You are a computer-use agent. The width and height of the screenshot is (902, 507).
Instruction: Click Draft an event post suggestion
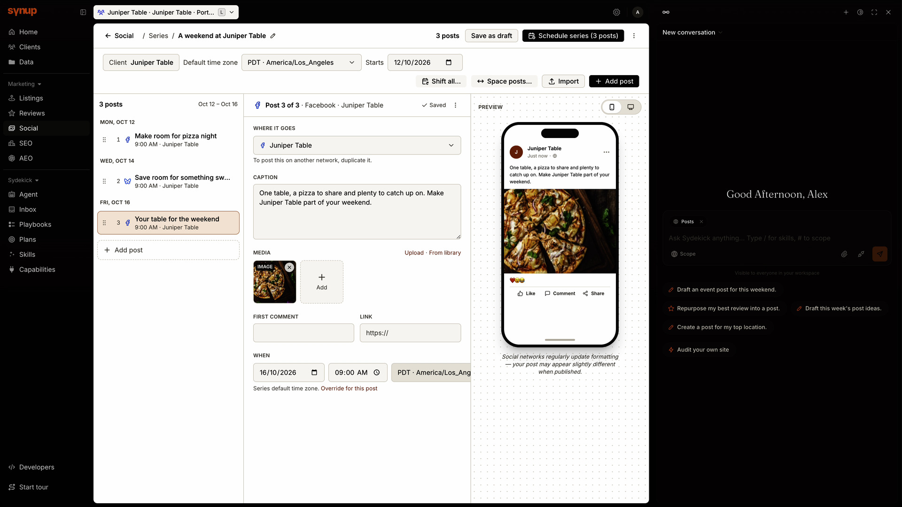(722, 290)
